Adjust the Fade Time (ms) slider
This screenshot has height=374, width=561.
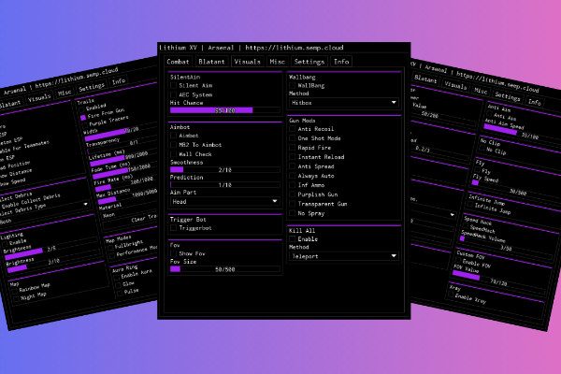(x=125, y=171)
